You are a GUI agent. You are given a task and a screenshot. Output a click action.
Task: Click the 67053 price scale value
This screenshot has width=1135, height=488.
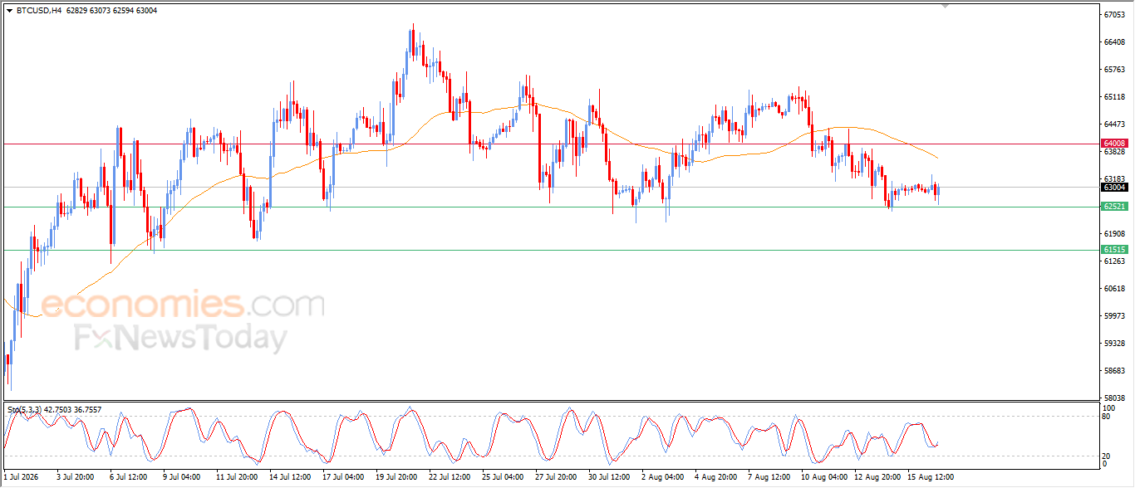pyautogui.click(x=1114, y=14)
